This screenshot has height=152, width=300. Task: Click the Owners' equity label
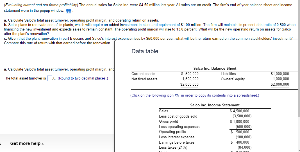click(x=233, y=79)
